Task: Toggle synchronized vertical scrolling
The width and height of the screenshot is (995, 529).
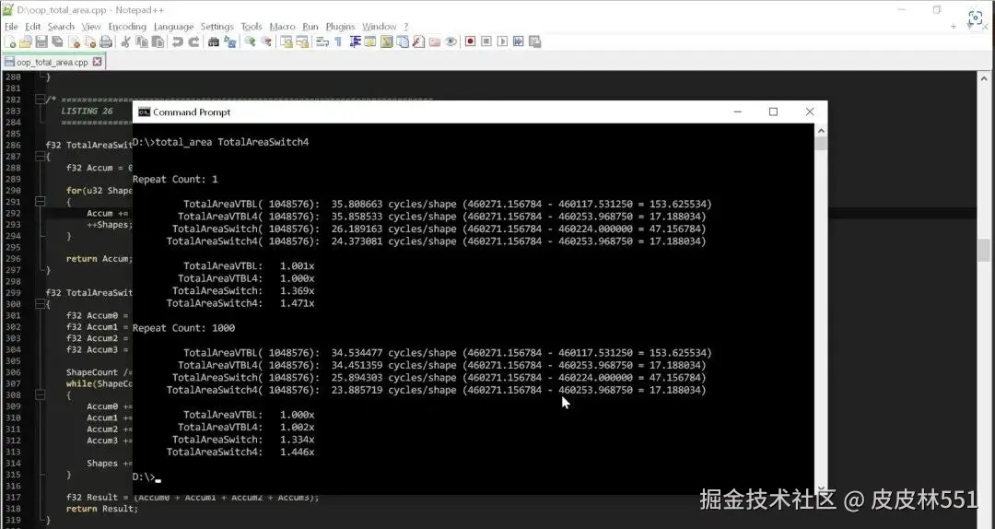Action: [287, 41]
